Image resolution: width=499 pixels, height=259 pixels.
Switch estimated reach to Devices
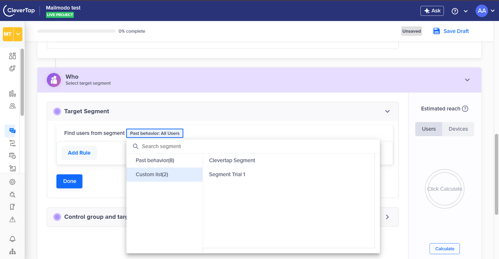[458, 129]
